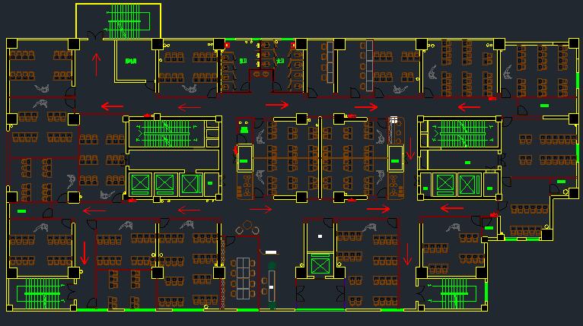The image size is (583, 326).
Task: Select the middle elevator in the left bank
Action: 165,183
